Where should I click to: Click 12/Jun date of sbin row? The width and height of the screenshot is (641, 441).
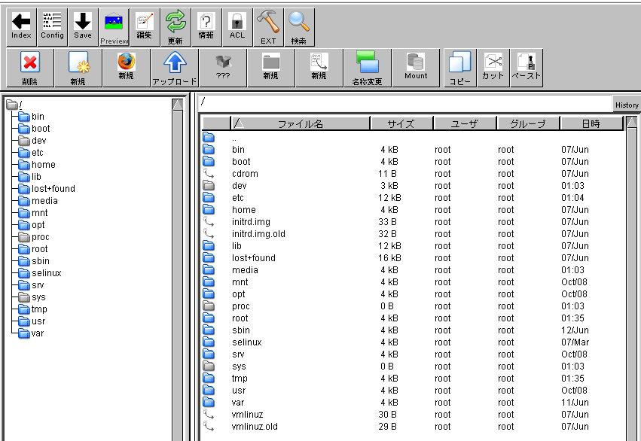tap(575, 330)
